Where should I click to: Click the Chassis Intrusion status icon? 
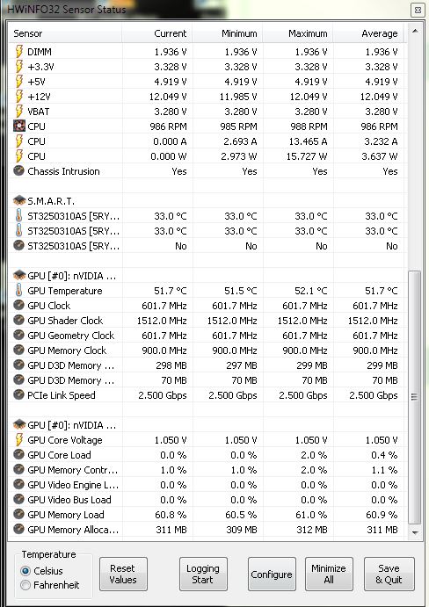tap(18, 170)
